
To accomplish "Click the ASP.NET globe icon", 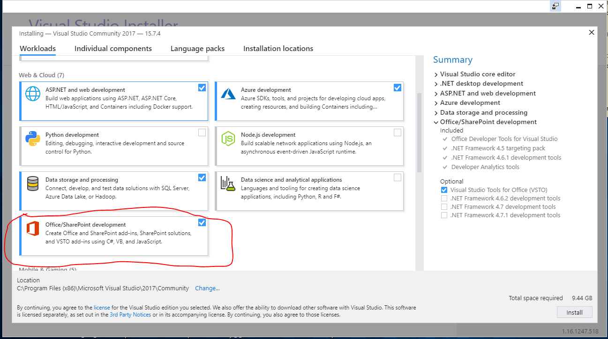I will [33, 94].
